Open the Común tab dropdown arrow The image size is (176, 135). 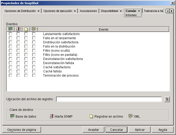point(139,11)
